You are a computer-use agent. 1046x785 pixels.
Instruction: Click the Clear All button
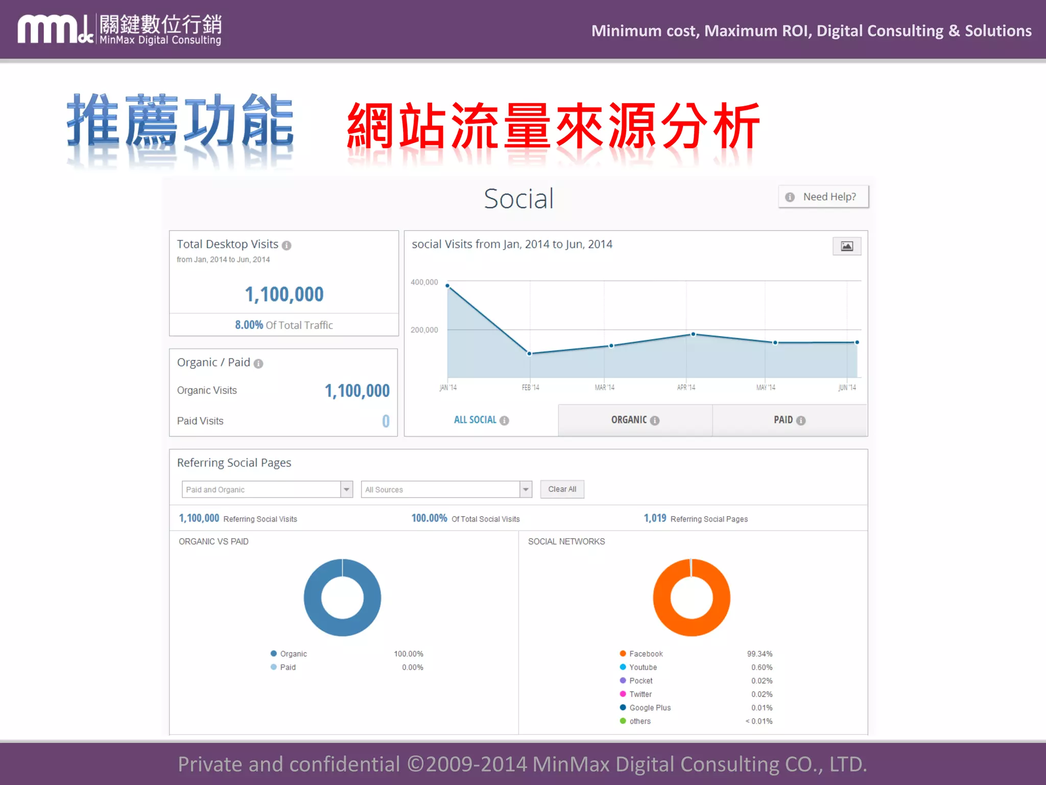pyautogui.click(x=562, y=489)
